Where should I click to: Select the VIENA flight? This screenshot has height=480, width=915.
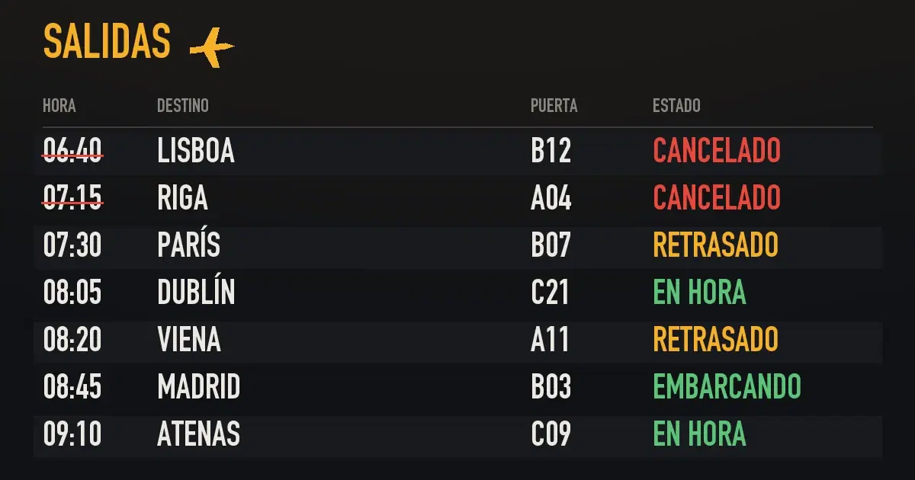pos(457,340)
